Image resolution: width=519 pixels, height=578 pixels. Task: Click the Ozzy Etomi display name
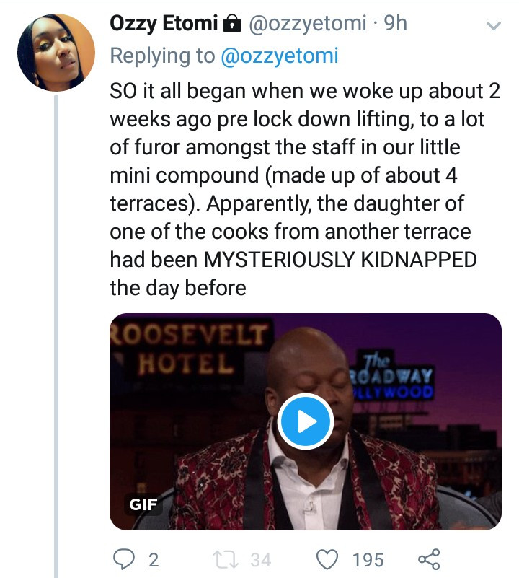click(163, 24)
